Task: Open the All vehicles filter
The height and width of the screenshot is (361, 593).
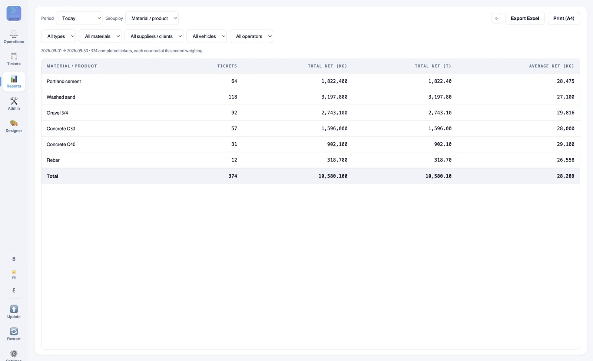Action: pyautogui.click(x=206, y=36)
